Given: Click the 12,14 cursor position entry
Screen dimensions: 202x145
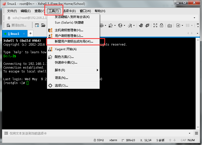Looking at the screenshot, I should [146, 140].
